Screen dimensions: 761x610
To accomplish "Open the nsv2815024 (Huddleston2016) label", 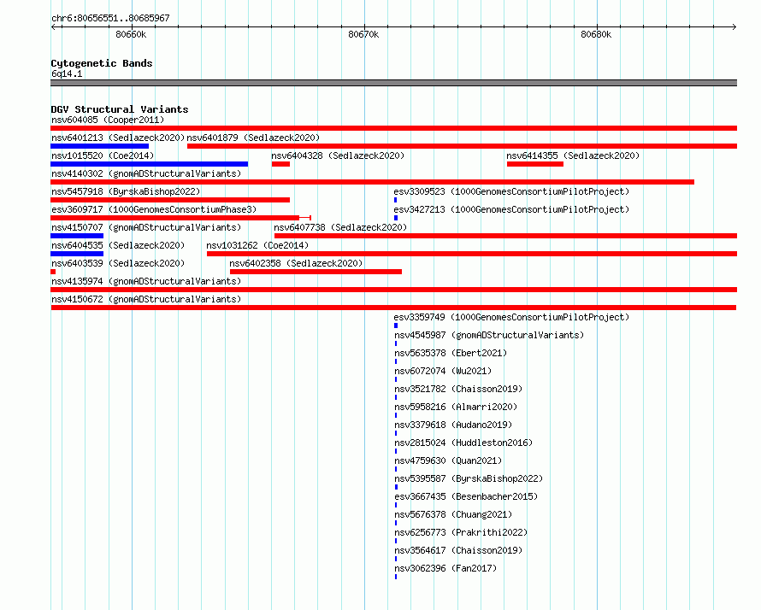I will [x=463, y=443].
